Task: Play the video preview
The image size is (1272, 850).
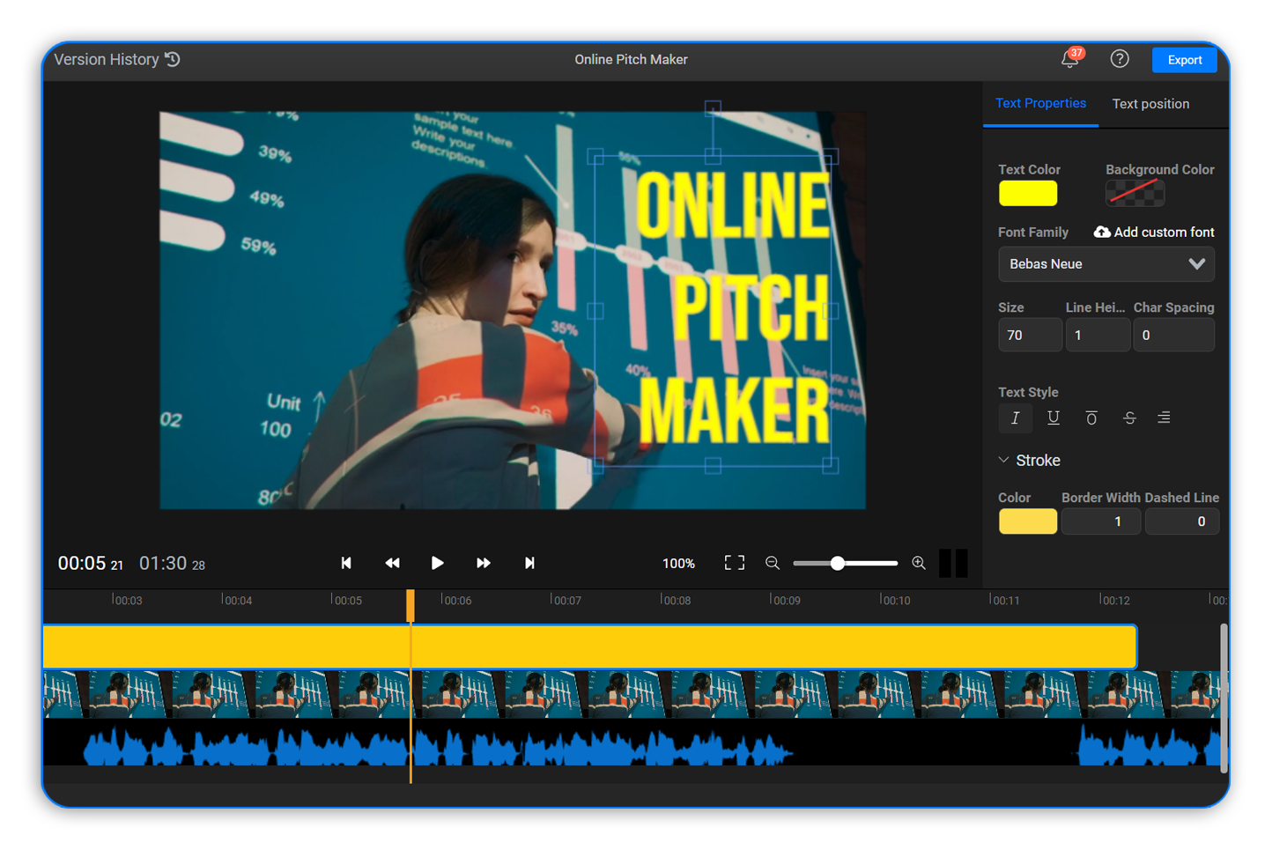Action: click(x=438, y=563)
